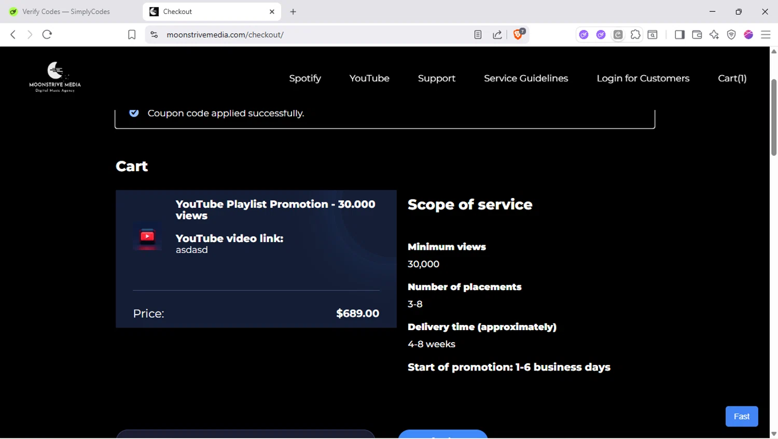Screen dimensions: 778x439
Task: Open the browser hamburger menu
Action: point(766,35)
